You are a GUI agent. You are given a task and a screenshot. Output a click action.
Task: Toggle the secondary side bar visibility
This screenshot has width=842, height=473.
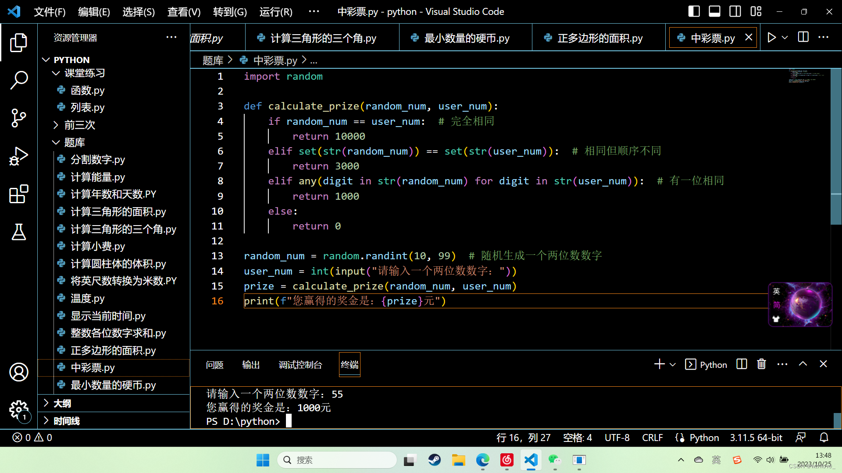coord(735,11)
